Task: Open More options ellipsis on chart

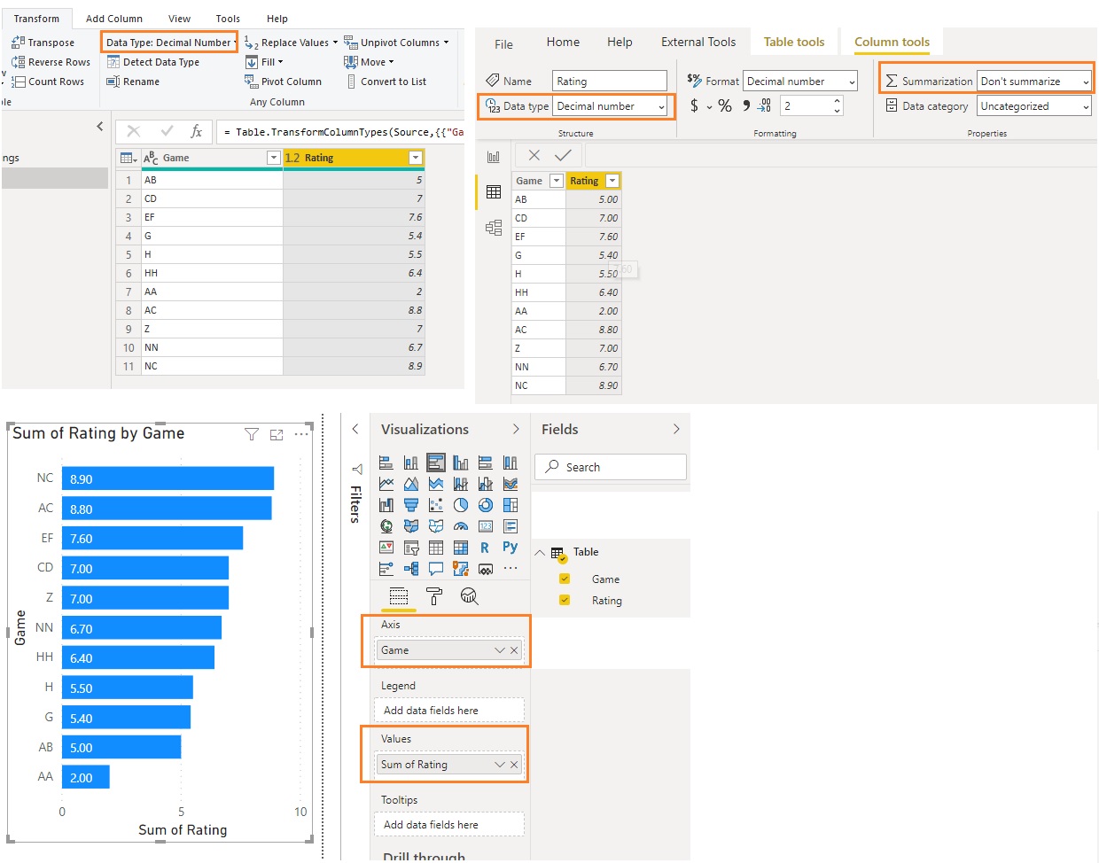Action: click(x=301, y=434)
